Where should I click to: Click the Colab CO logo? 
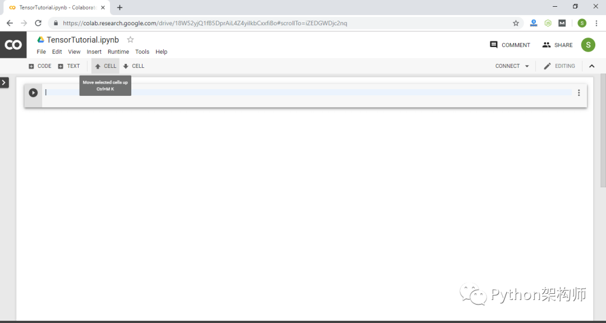click(x=13, y=45)
